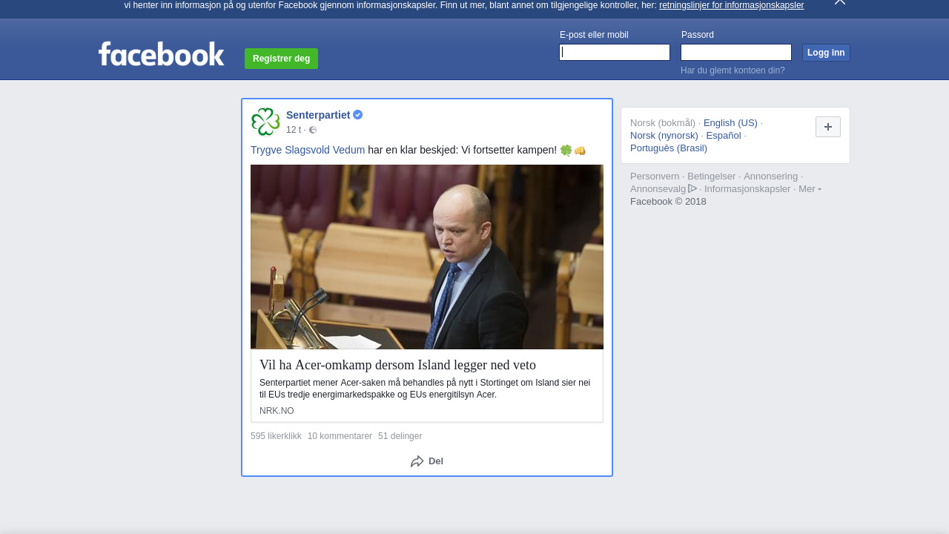This screenshot has width=949, height=534.
Task: Switch language to Português (Brasil)
Action: pyautogui.click(x=669, y=148)
